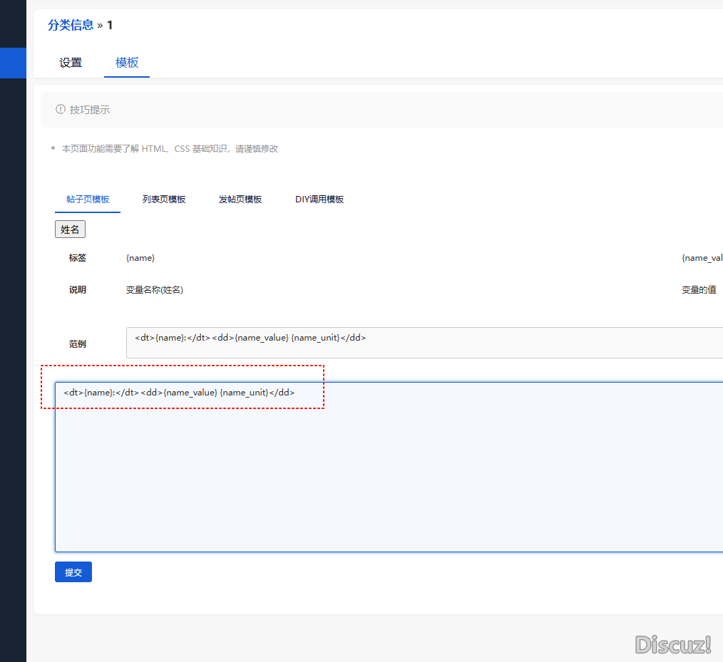Select the highlighted blue sidebar item
This screenshot has width=723, height=662.
[x=13, y=63]
